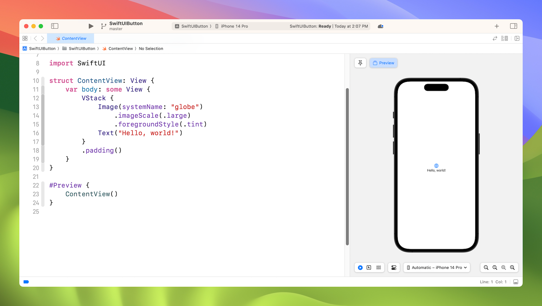
Task: Click the plus Library button
Action: tap(497, 26)
